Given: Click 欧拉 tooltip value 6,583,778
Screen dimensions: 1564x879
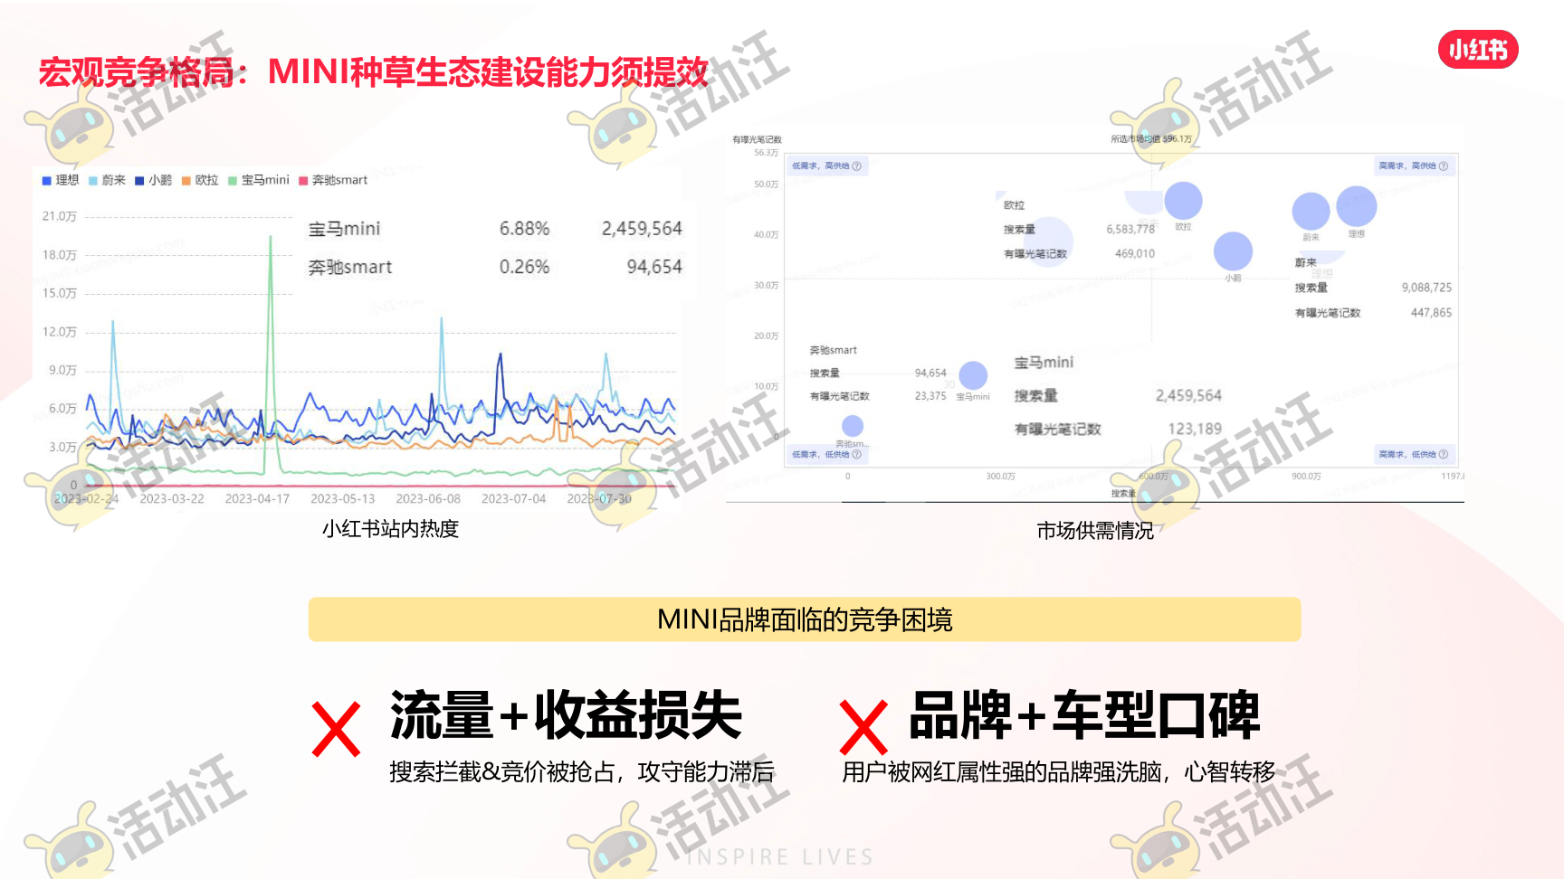Looking at the screenshot, I should pos(1130,230).
